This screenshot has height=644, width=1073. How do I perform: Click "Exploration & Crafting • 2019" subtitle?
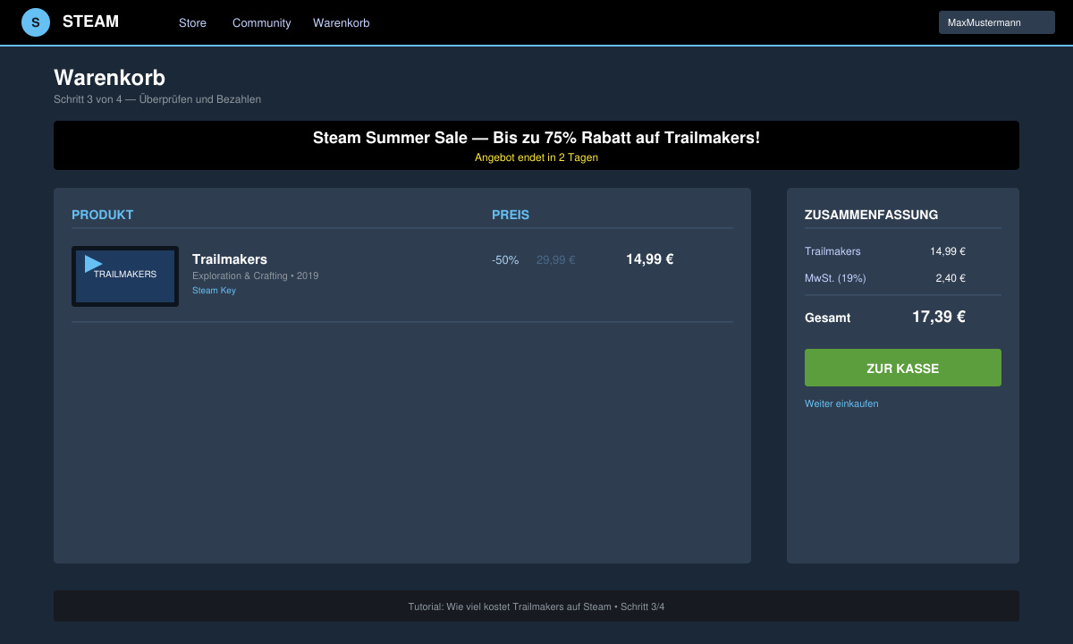(x=255, y=275)
